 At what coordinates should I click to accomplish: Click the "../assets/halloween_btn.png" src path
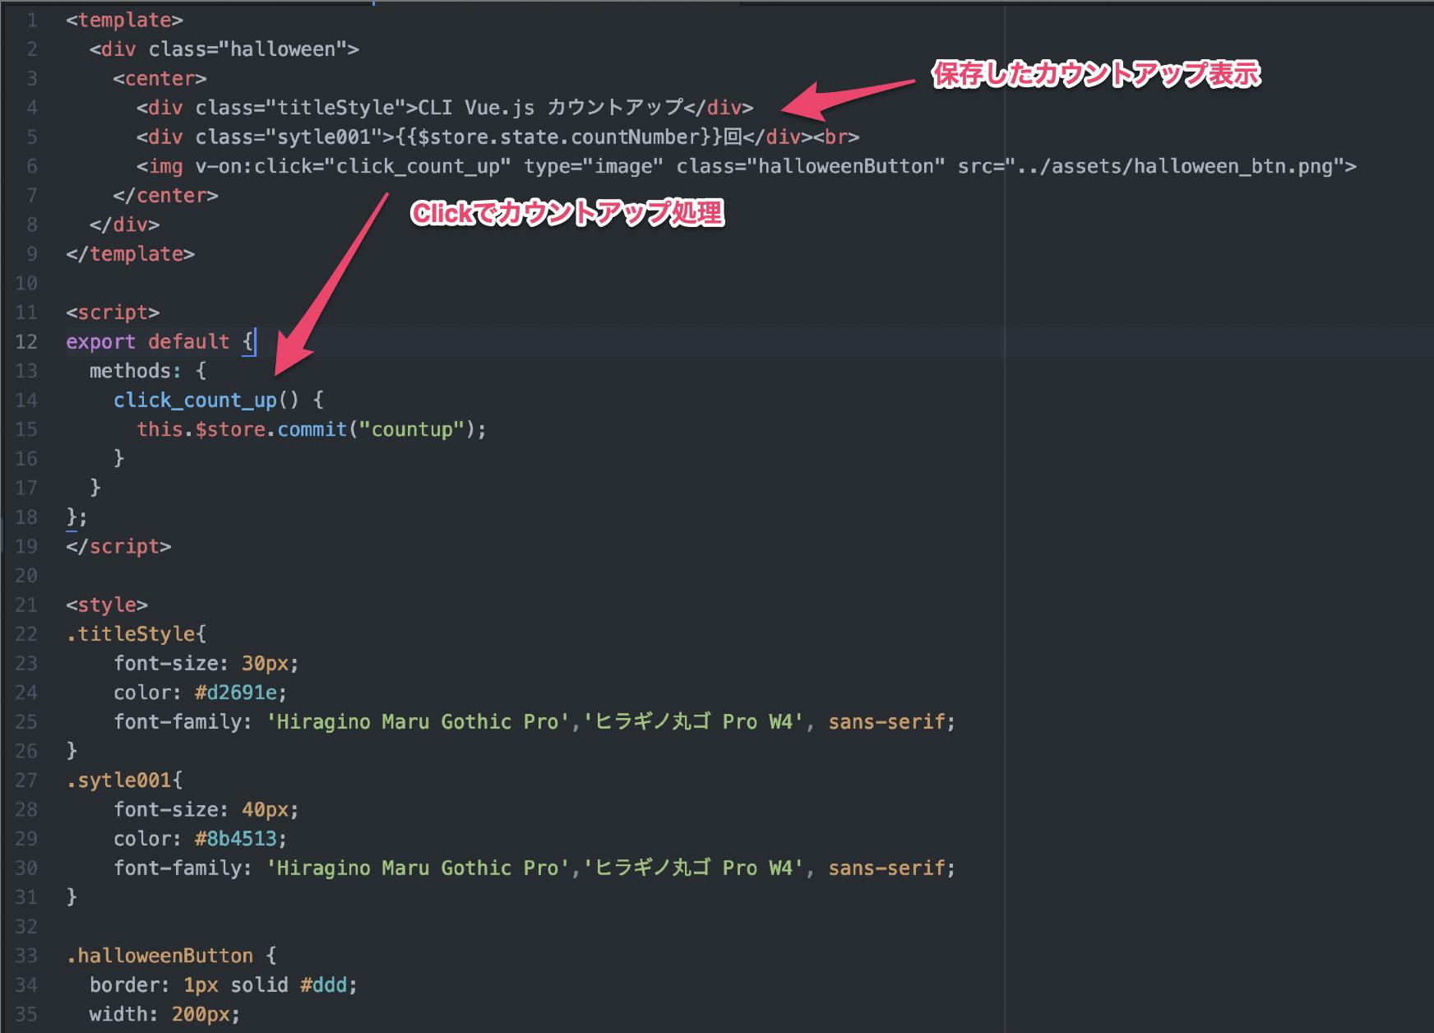(x=1174, y=166)
